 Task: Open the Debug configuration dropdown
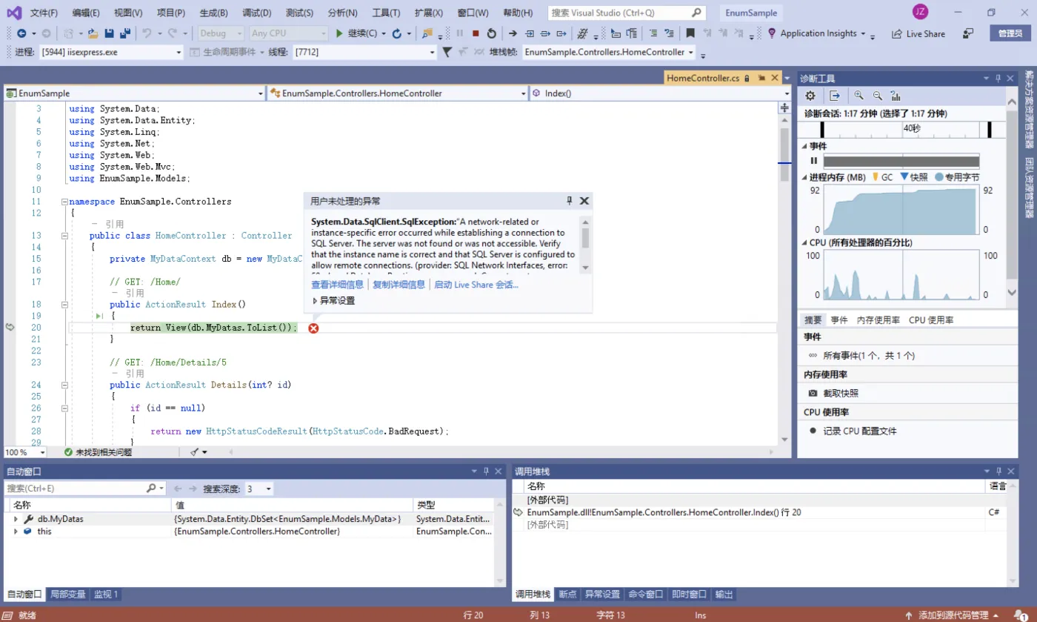(x=220, y=33)
